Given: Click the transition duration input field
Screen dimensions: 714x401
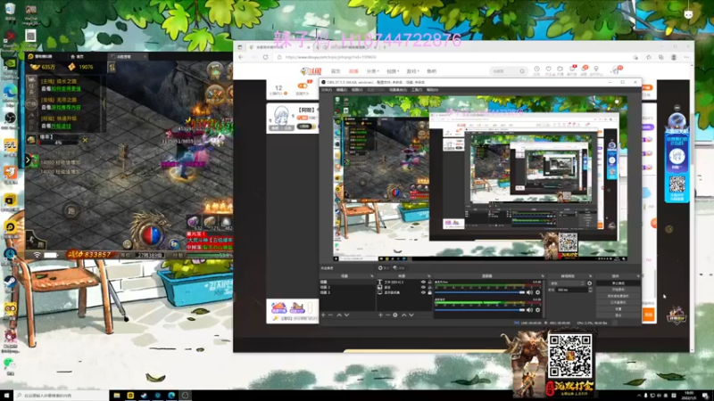Looking at the screenshot, I should (x=572, y=290).
